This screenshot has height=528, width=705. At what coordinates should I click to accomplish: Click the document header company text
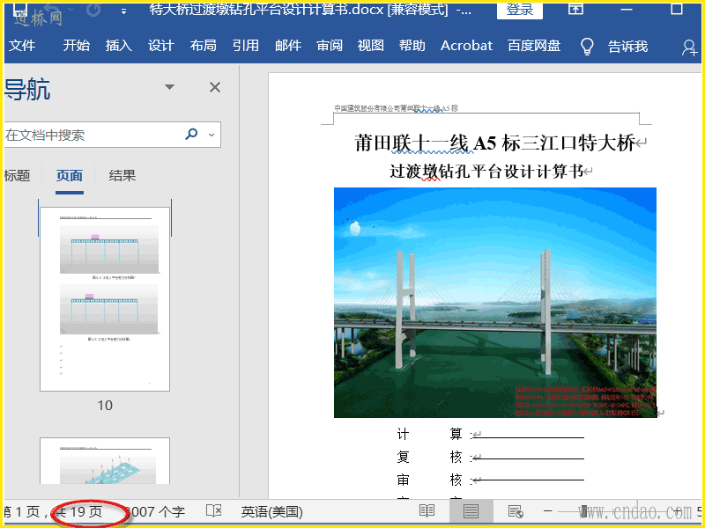pos(396,108)
